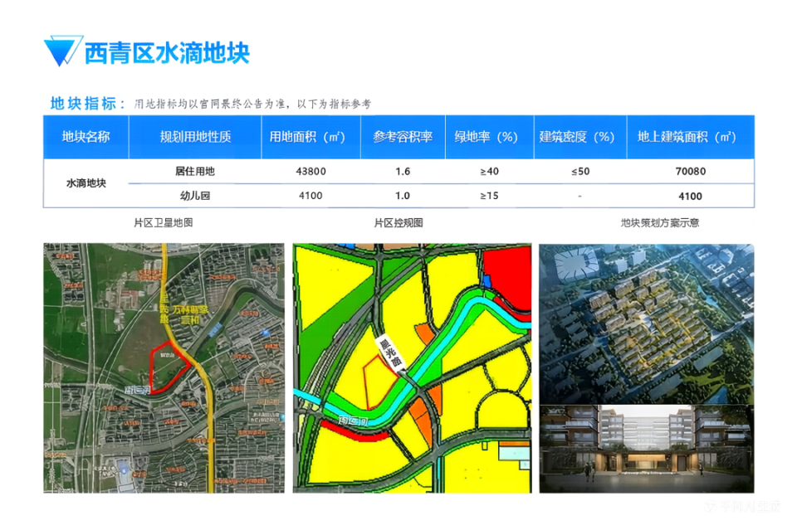Click the 地块策划方案示意 caption
Viewport: 797px width, 530px height.
(x=660, y=222)
